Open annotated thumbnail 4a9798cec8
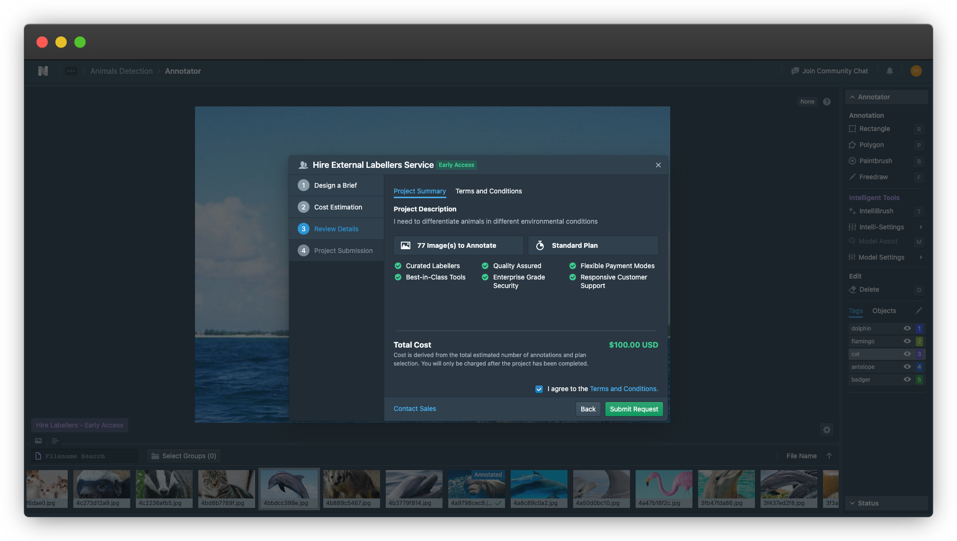Viewport: 957px width, 541px height. coord(476,489)
